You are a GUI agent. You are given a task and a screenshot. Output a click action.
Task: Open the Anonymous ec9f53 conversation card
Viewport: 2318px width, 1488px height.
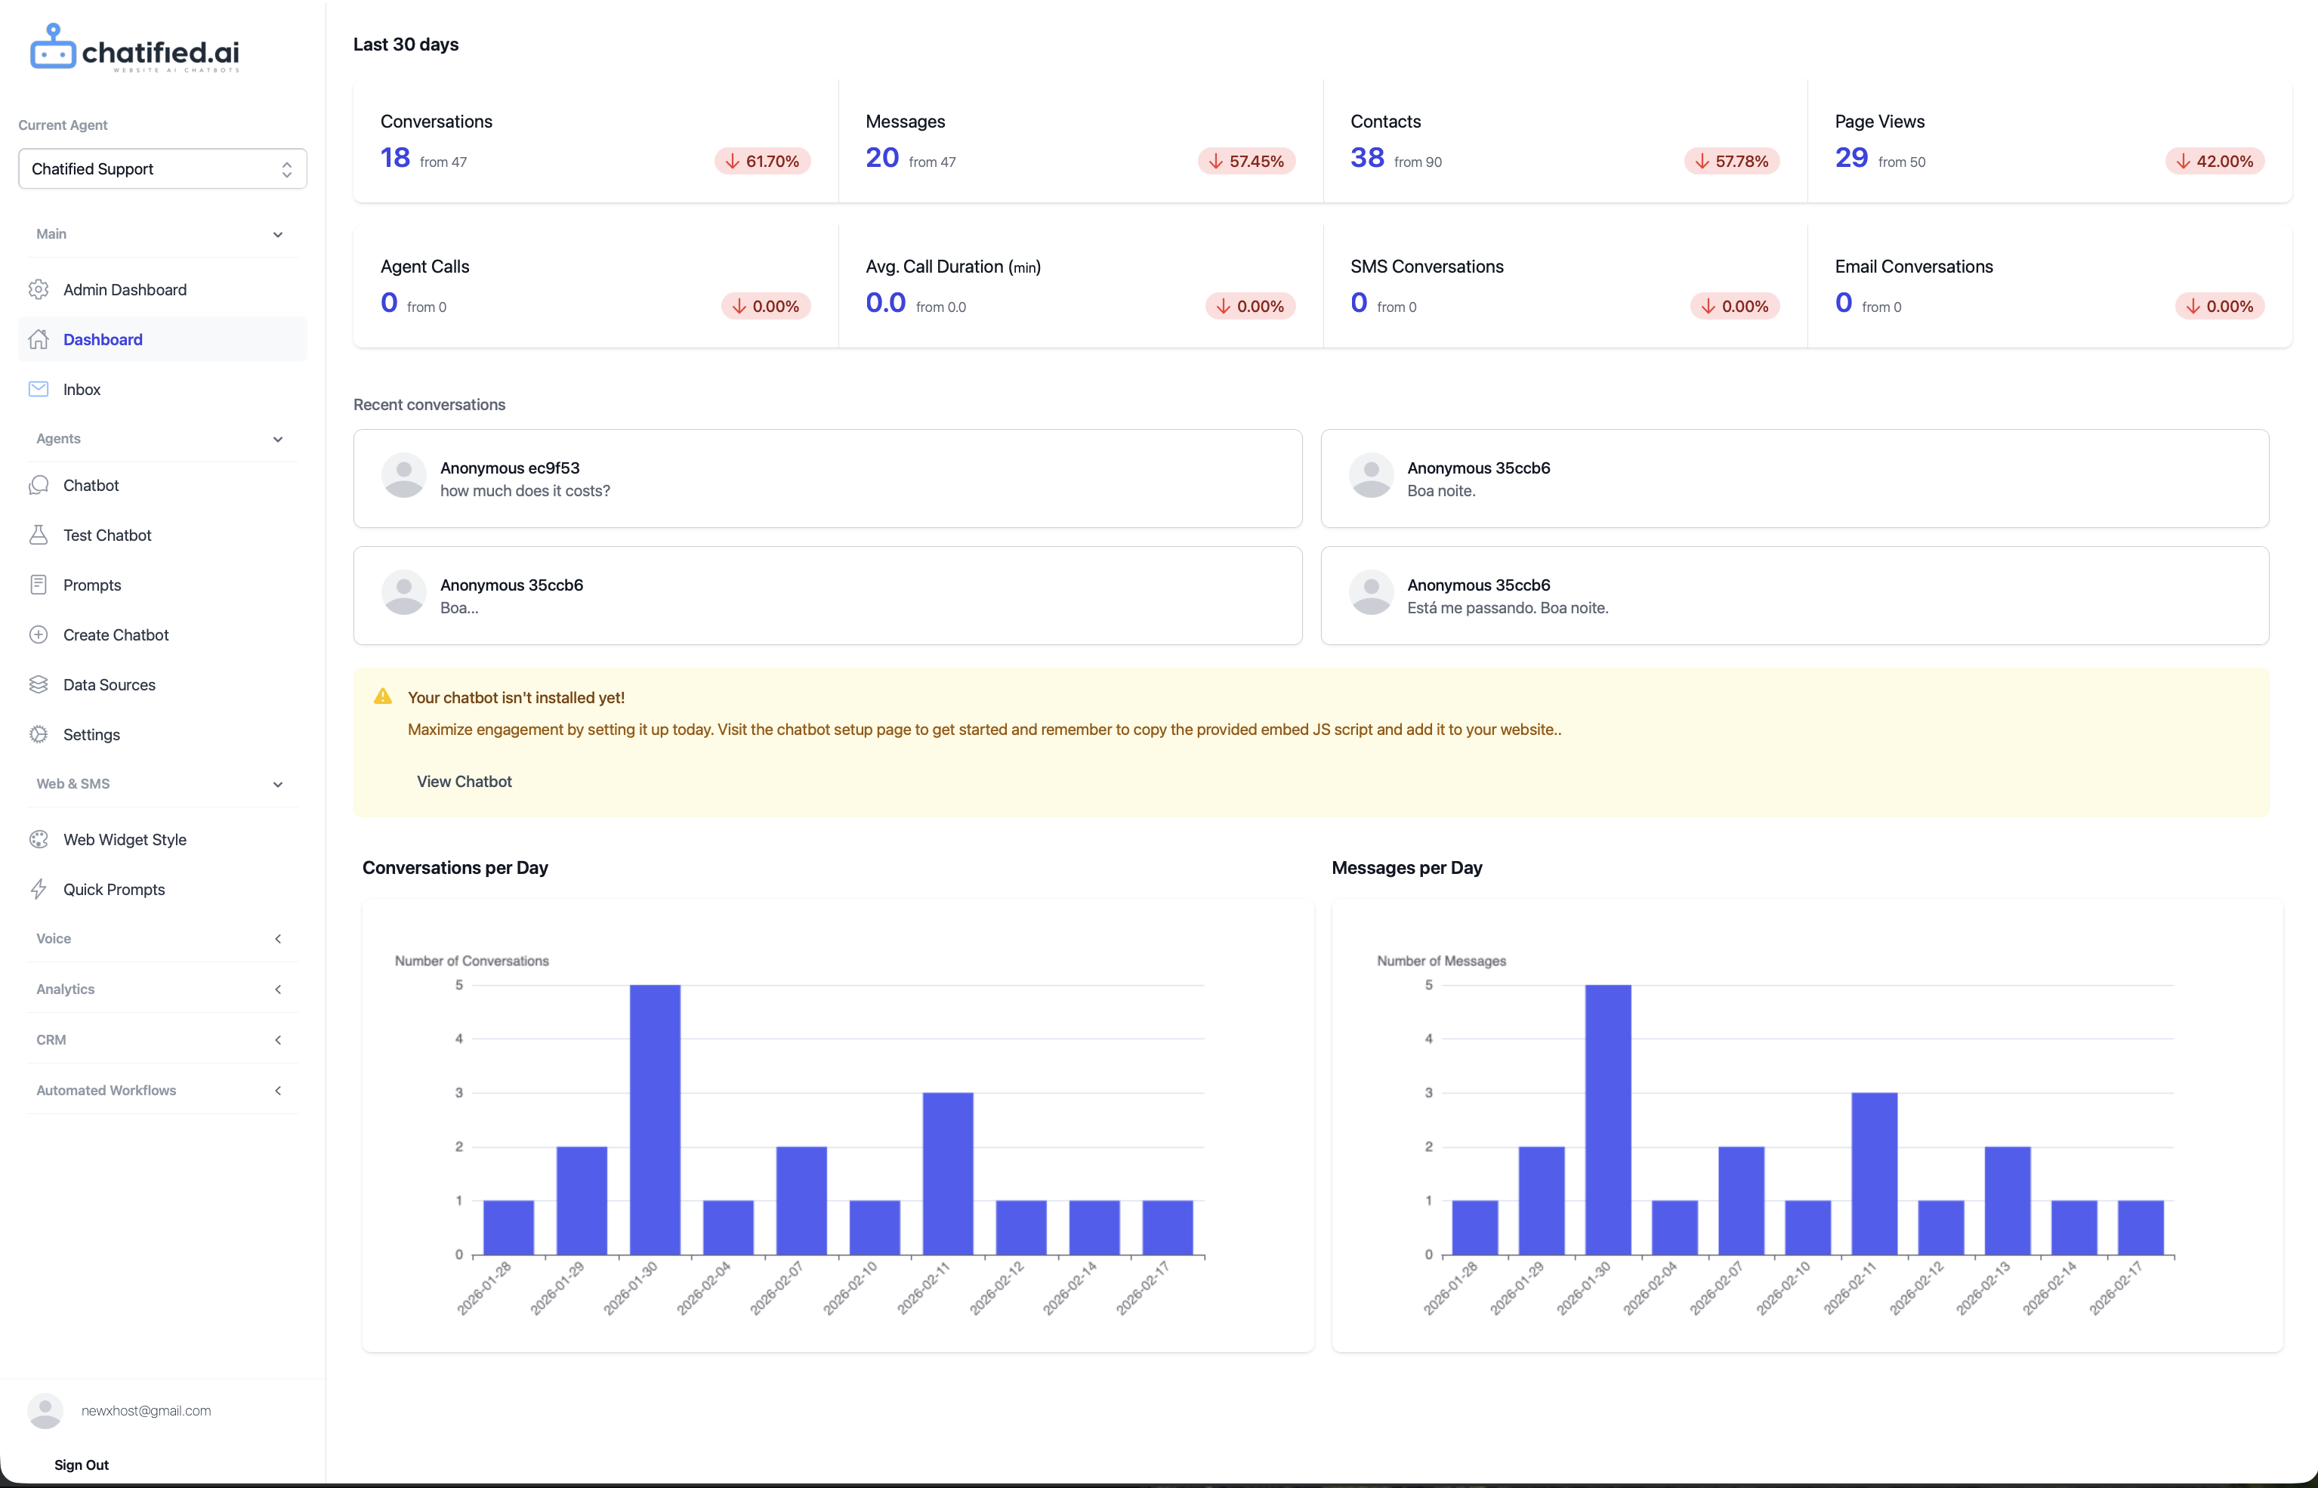[x=827, y=479]
